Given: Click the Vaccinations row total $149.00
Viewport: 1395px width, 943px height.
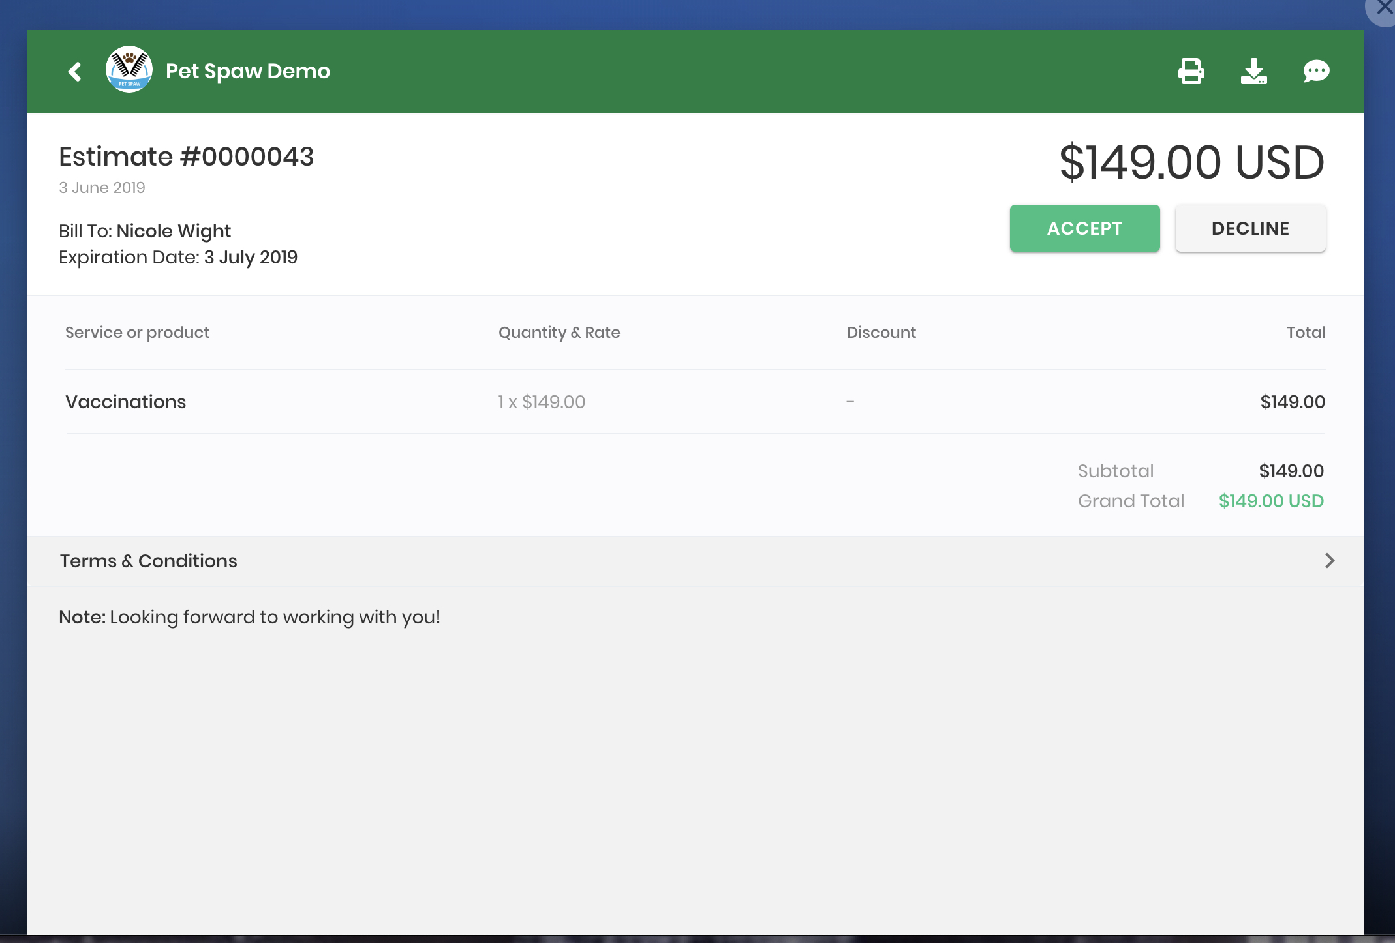Looking at the screenshot, I should click(x=1293, y=402).
